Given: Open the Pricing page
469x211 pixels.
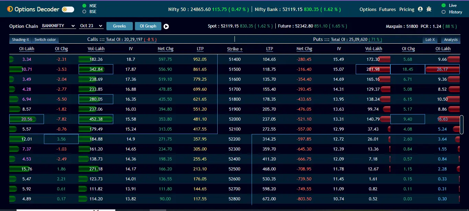Looking at the screenshot, I should tap(407, 9).
